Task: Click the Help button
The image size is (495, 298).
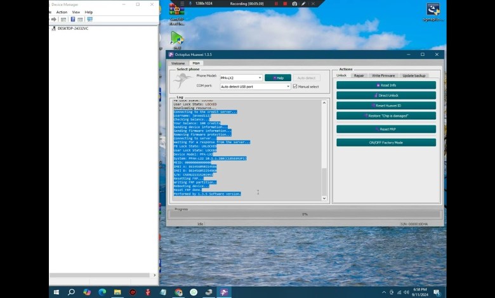Action: (x=278, y=77)
